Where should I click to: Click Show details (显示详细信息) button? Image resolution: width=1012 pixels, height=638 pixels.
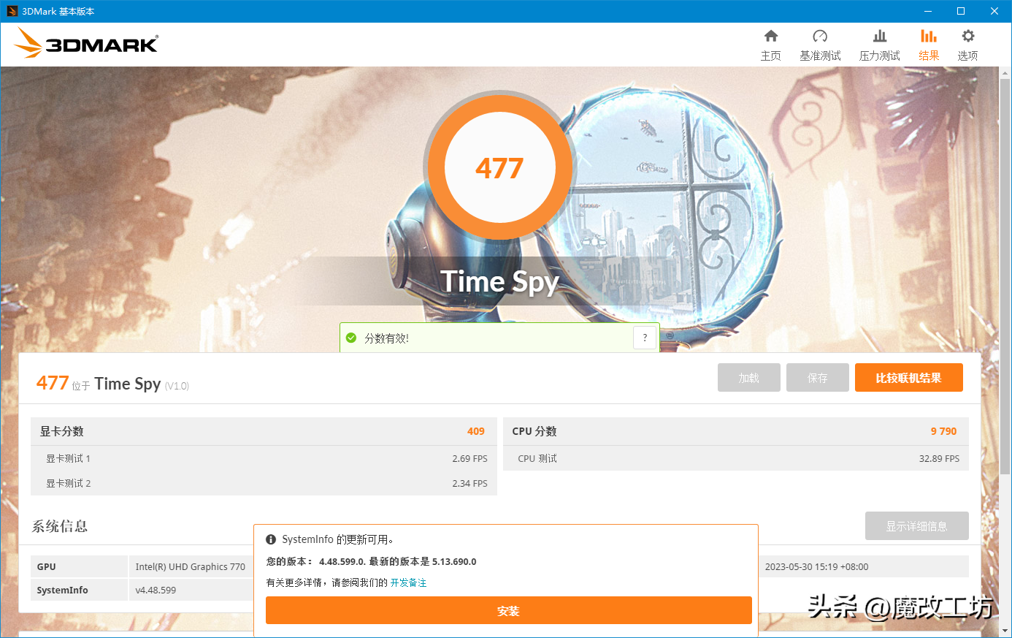916,526
